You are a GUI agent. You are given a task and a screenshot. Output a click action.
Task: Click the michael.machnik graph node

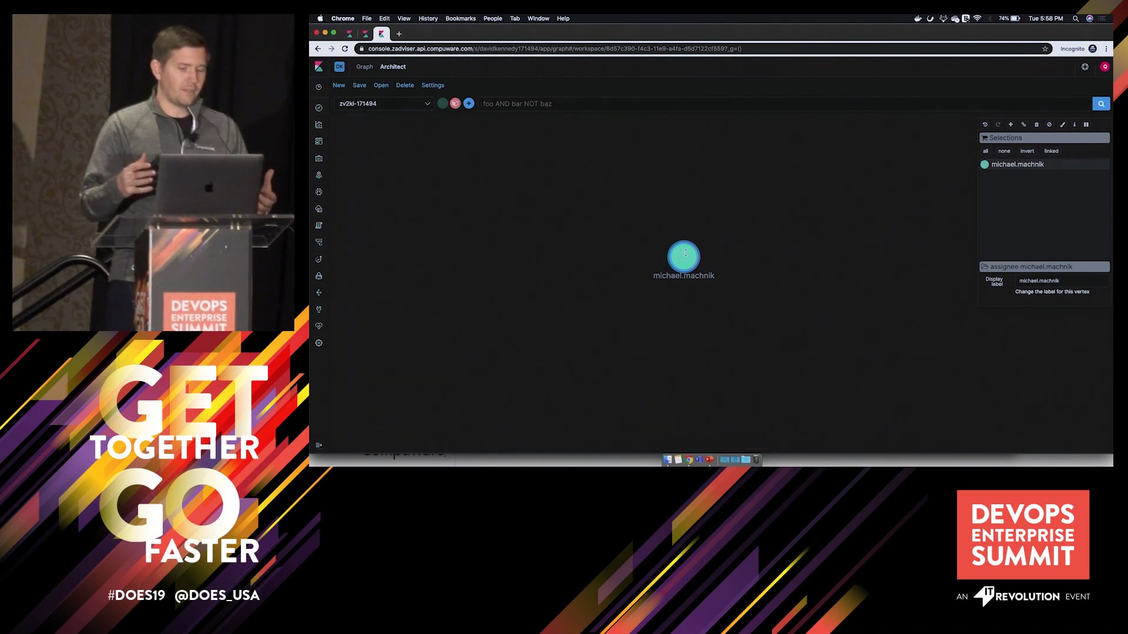684,257
